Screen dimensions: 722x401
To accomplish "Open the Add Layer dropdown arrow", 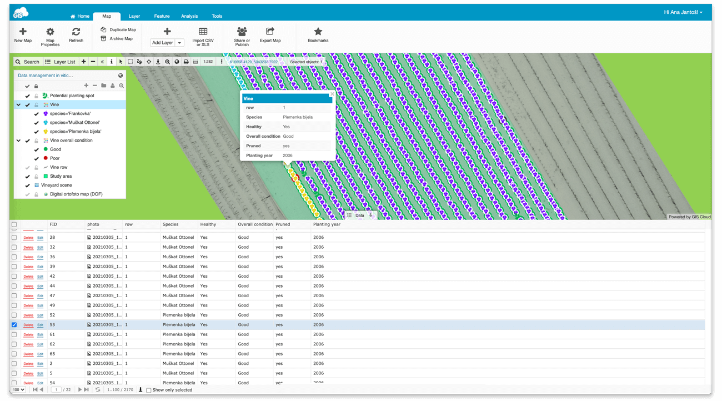I will (179, 43).
